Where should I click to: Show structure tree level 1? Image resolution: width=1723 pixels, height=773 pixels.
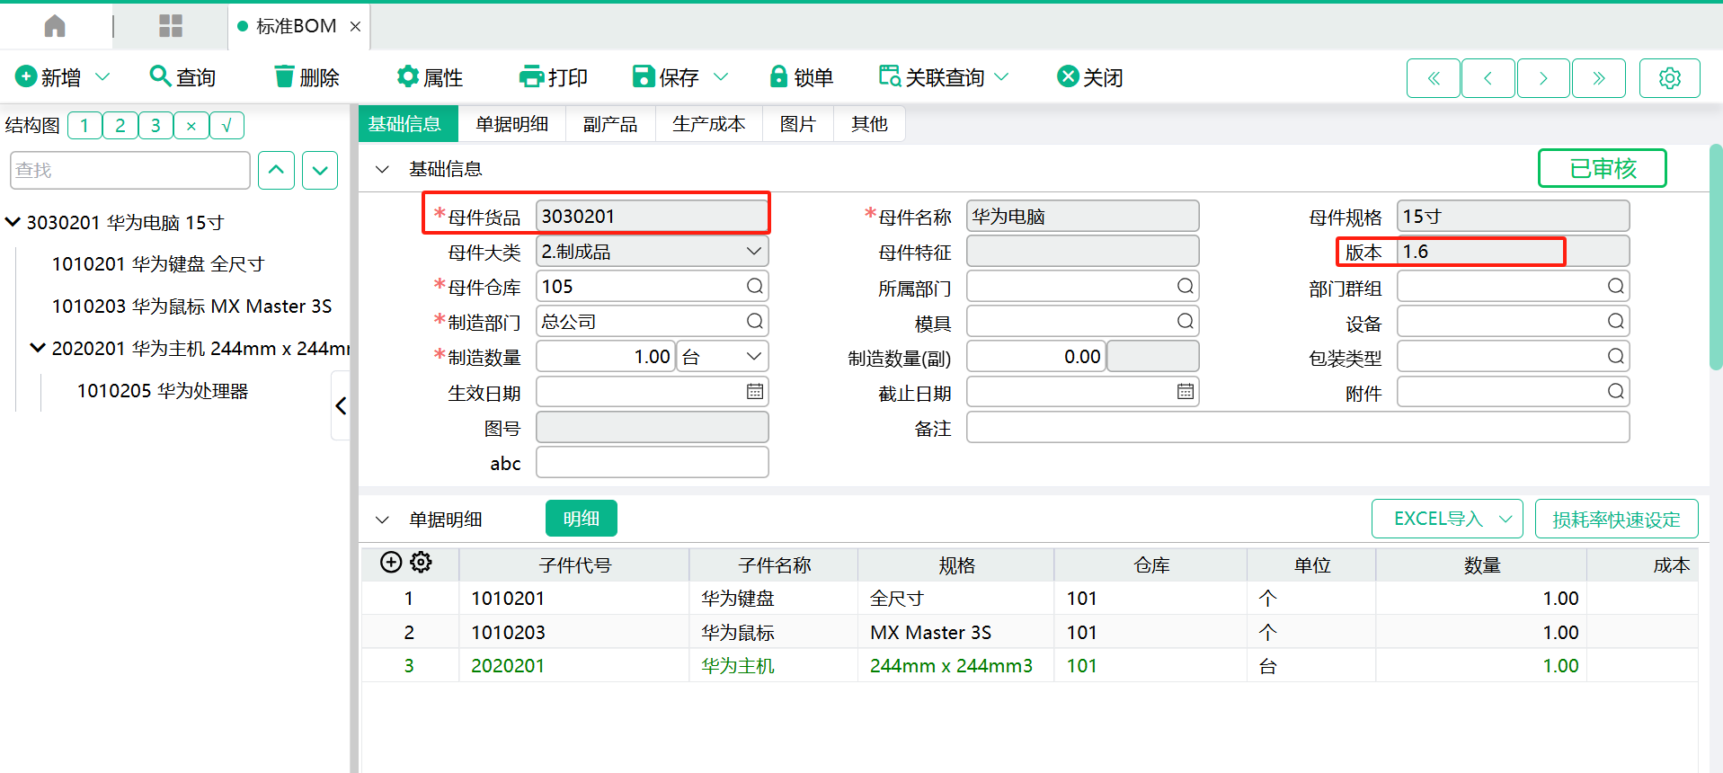[84, 126]
